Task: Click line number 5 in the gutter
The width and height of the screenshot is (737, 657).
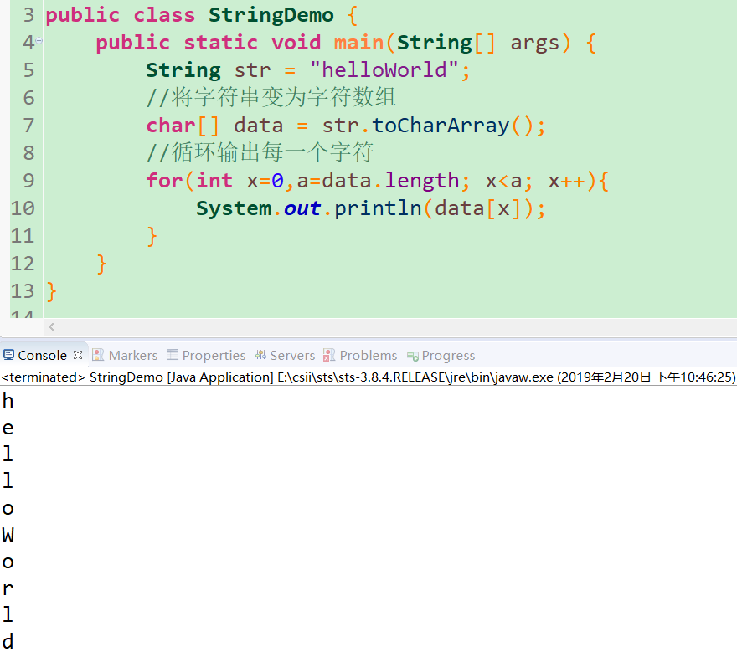Action: (x=28, y=70)
